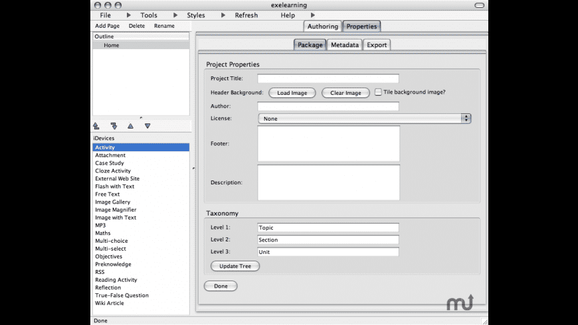
Task: Expand the arrow after Help menu
Action: [313, 15]
